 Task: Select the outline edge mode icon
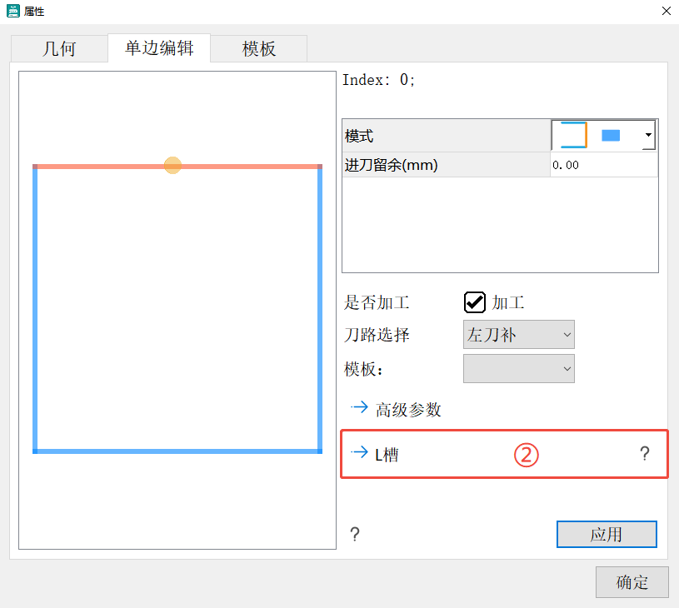(572, 135)
